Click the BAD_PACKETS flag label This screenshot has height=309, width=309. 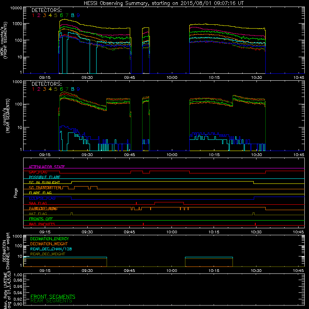coord(42,224)
